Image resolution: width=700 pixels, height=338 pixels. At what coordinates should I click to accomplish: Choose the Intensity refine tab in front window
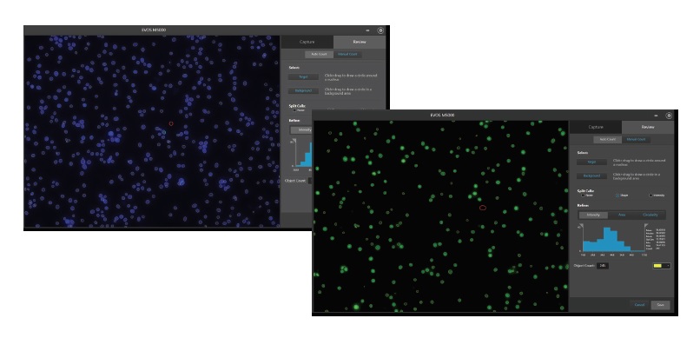[593, 215]
